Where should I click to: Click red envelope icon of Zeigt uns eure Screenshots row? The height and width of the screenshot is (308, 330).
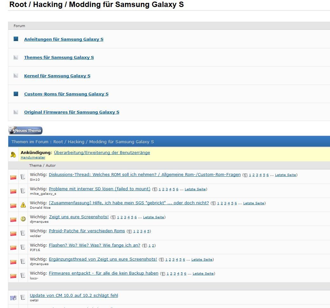tap(13, 220)
